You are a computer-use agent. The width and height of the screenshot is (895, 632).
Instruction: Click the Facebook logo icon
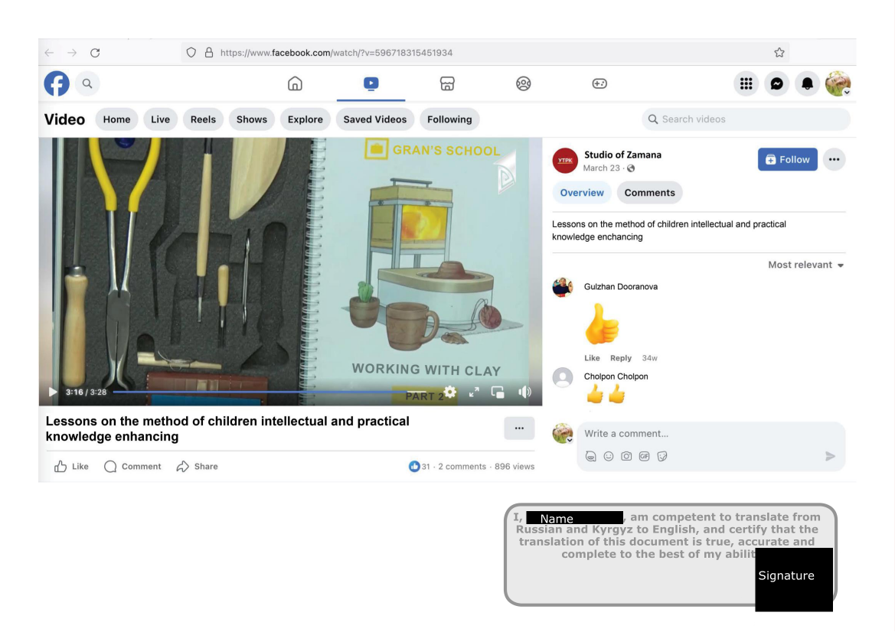pos(57,84)
